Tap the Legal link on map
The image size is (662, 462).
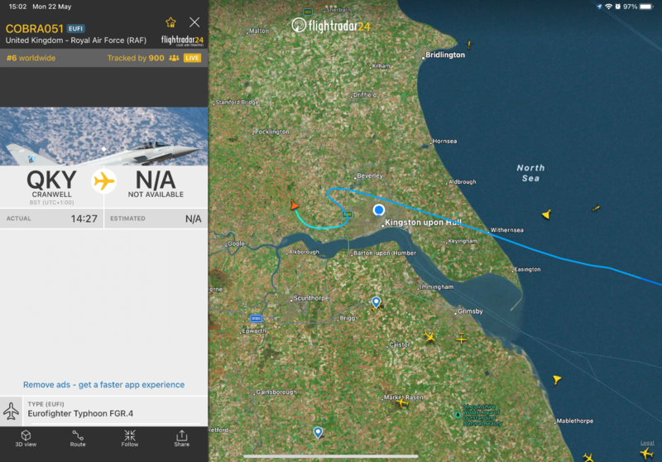click(647, 443)
